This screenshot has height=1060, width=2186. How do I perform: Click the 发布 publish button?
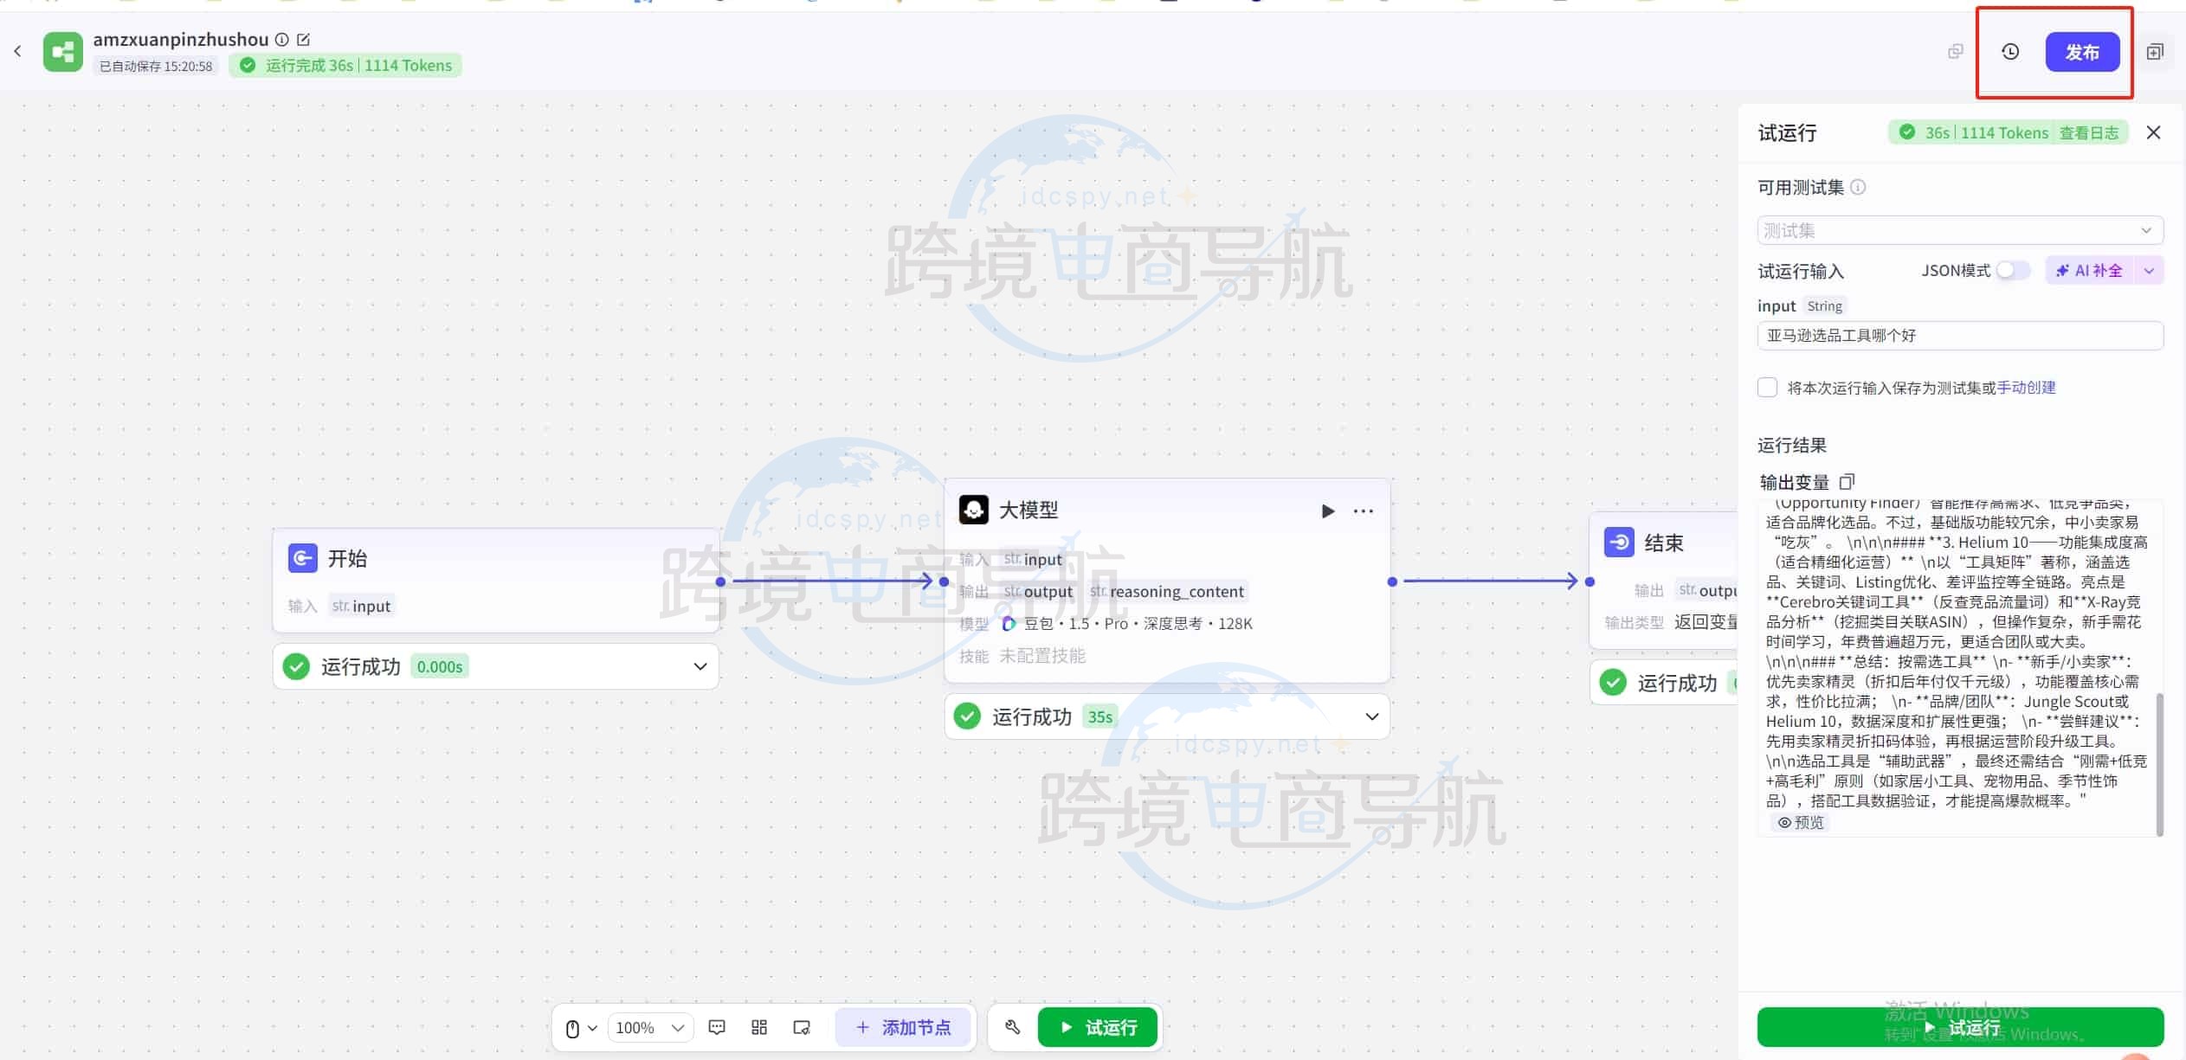pos(2083,52)
